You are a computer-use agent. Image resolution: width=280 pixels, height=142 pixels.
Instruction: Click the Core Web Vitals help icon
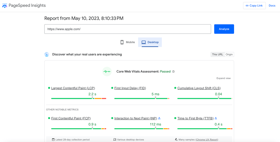coord(173,72)
